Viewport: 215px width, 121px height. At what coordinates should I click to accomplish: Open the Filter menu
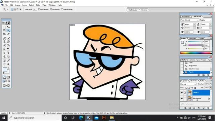point(38,5)
